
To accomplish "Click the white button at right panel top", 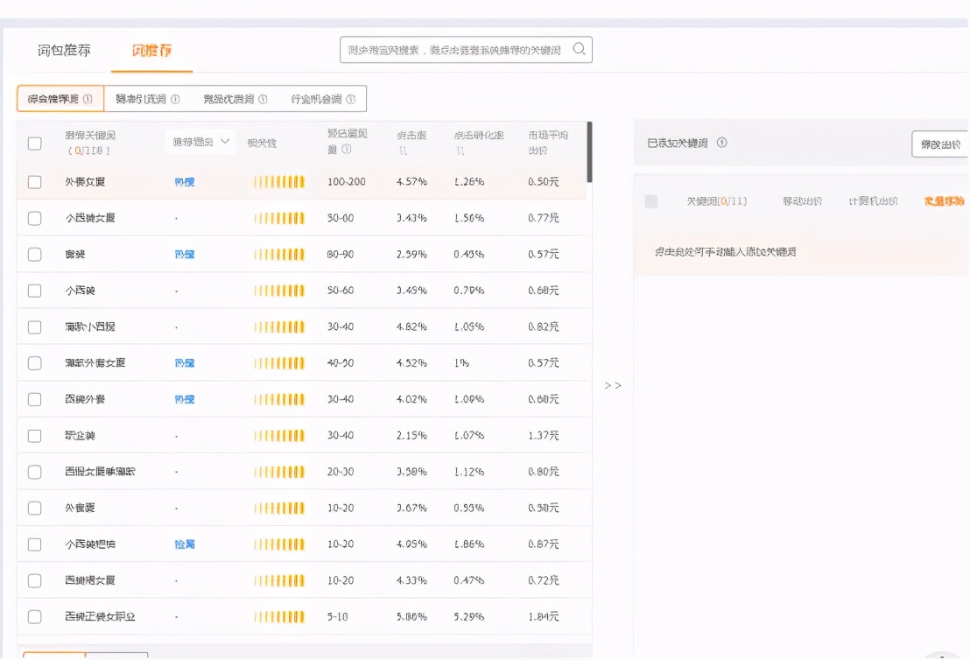I will coord(939,144).
